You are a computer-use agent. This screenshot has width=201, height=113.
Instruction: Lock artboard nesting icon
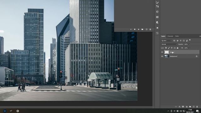tap(175, 48)
